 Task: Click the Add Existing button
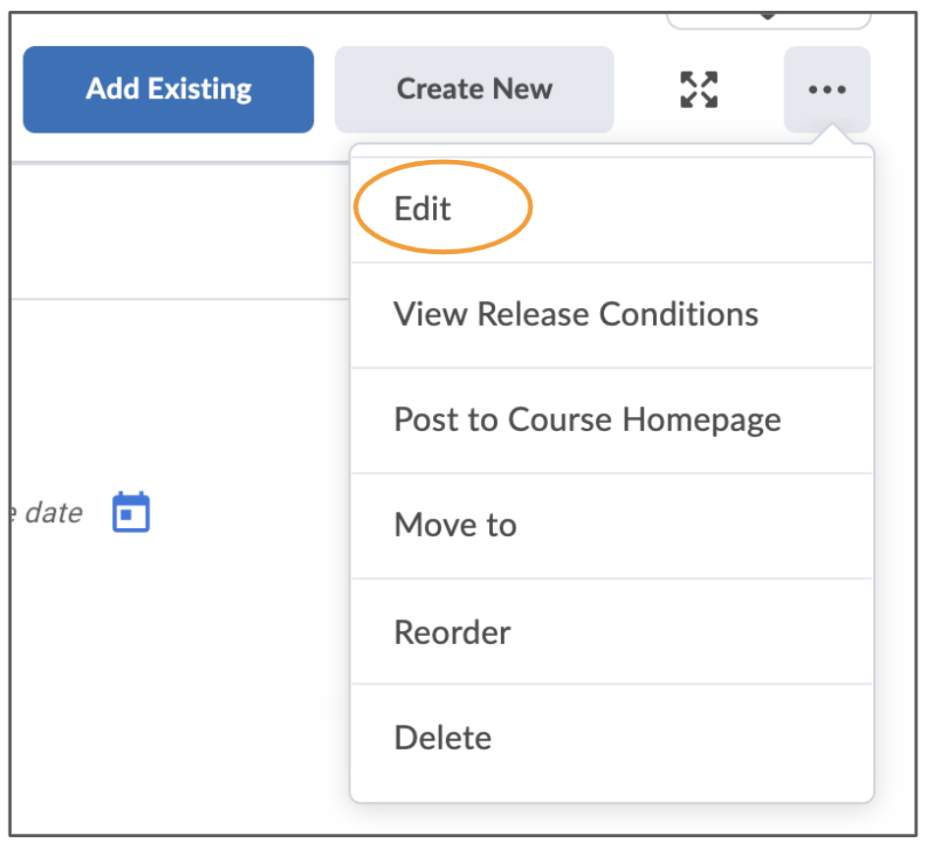pyautogui.click(x=168, y=89)
